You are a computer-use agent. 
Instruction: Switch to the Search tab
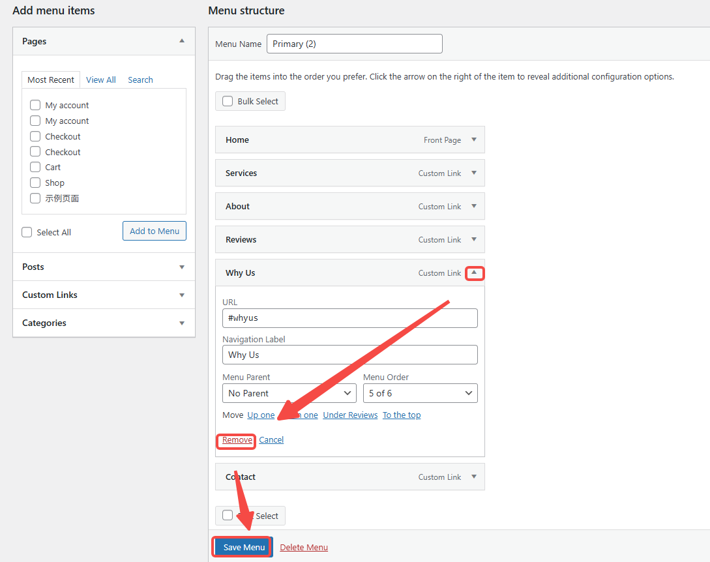click(x=140, y=80)
